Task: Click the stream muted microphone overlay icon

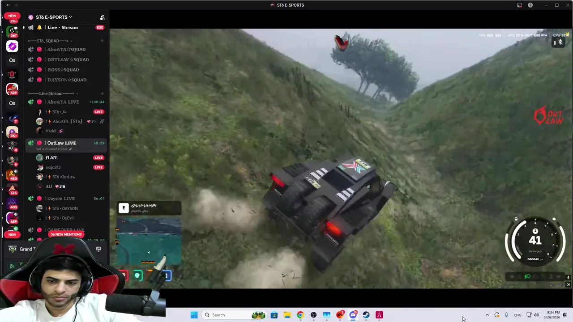Action: pyautogui.click(x=560, y=42)
